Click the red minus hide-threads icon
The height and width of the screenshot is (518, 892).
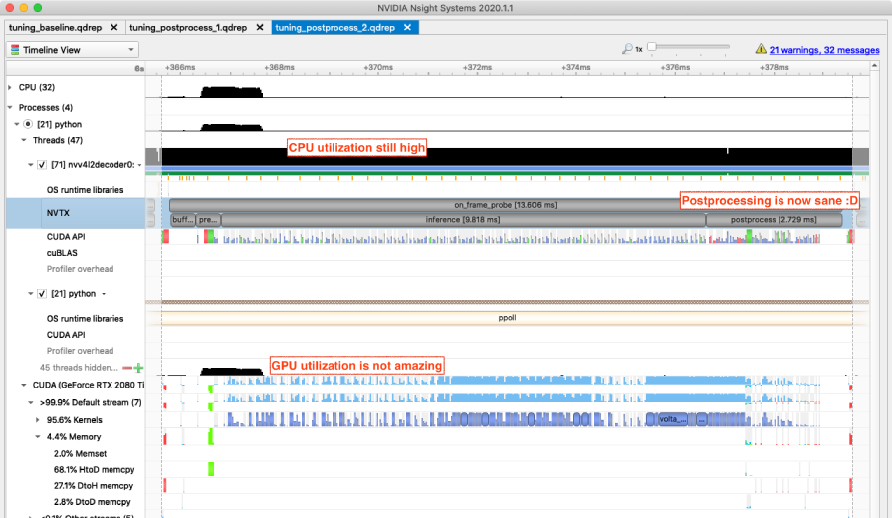pyautogui.click(x=127, y=368)
